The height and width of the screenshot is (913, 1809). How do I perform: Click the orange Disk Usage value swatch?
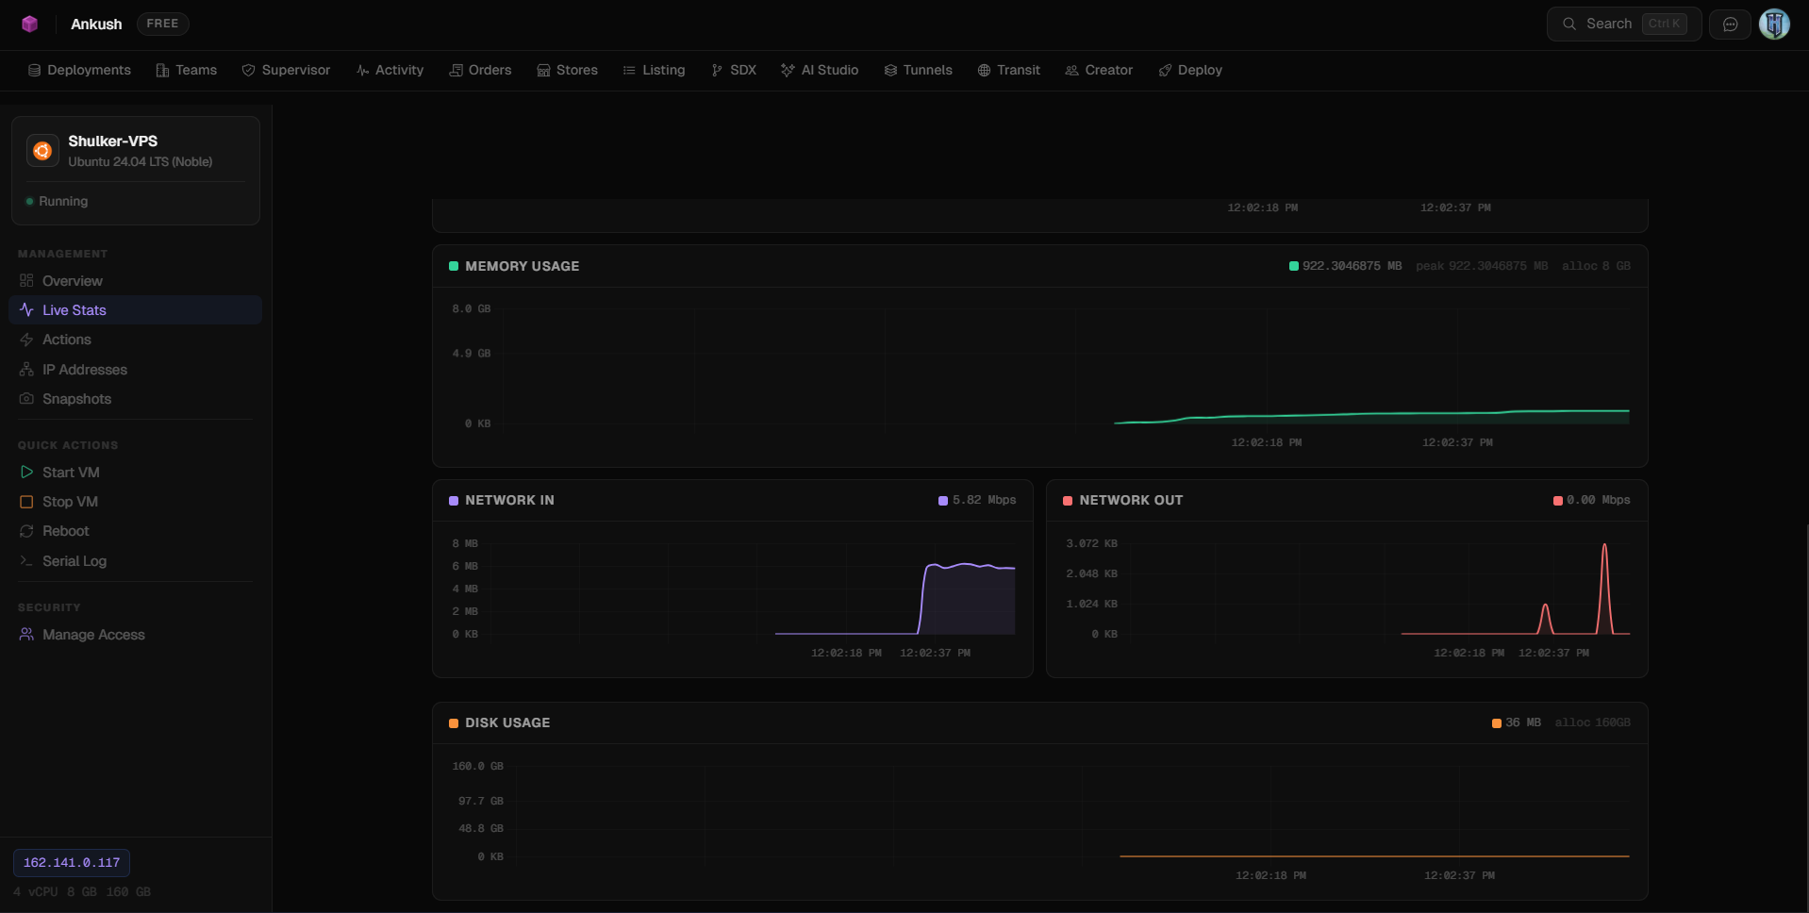point(1496,723)
